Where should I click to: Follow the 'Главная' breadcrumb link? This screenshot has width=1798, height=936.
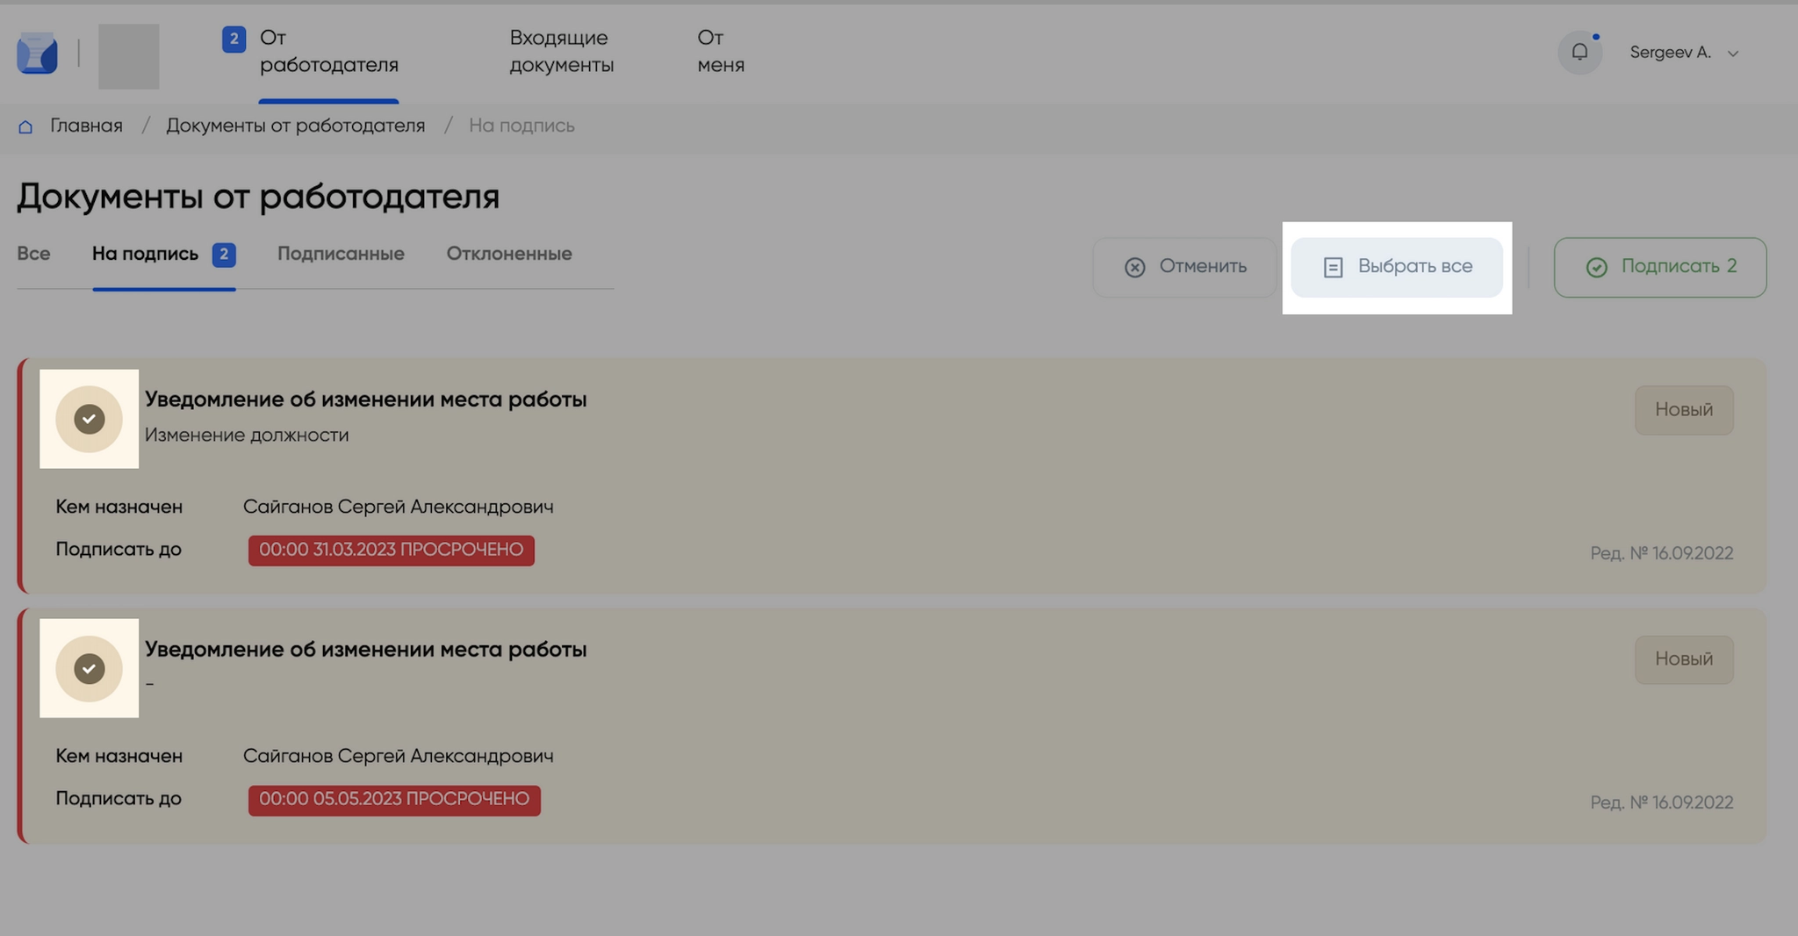(86, 126)
